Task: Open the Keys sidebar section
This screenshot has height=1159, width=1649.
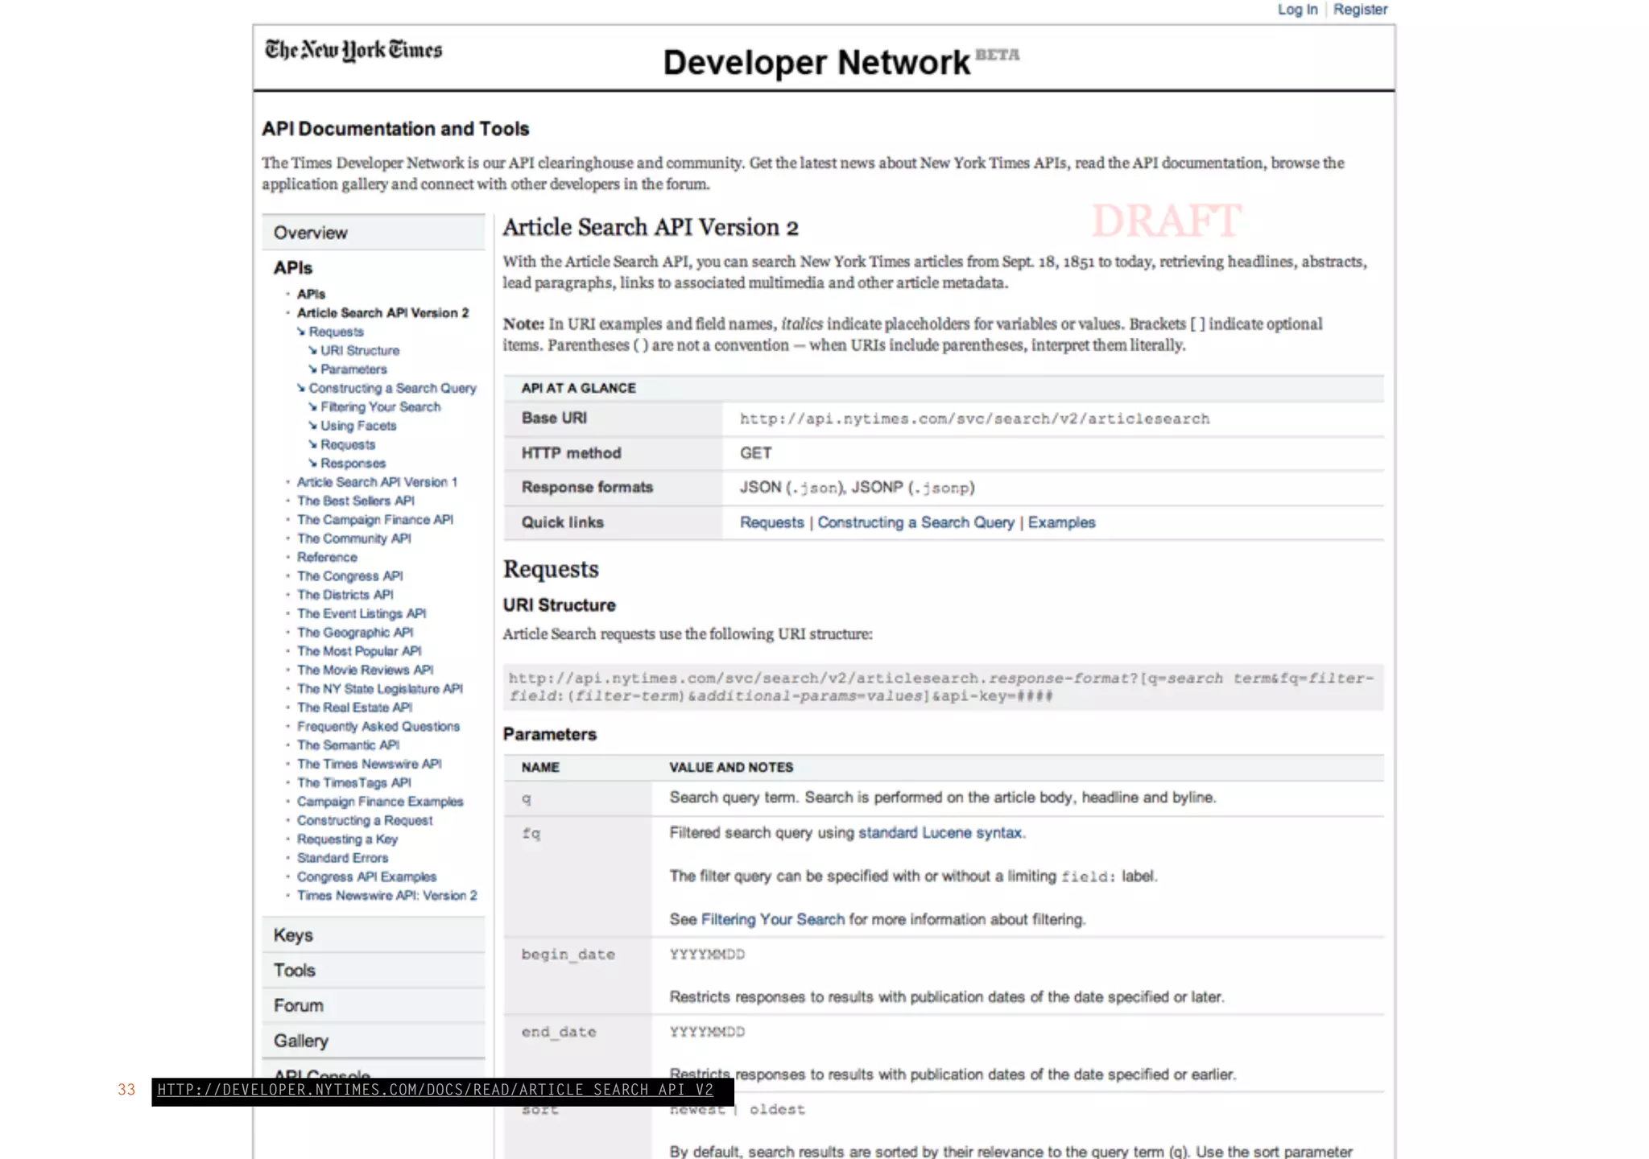Action: pyautogui.click(x=293, y=935)
